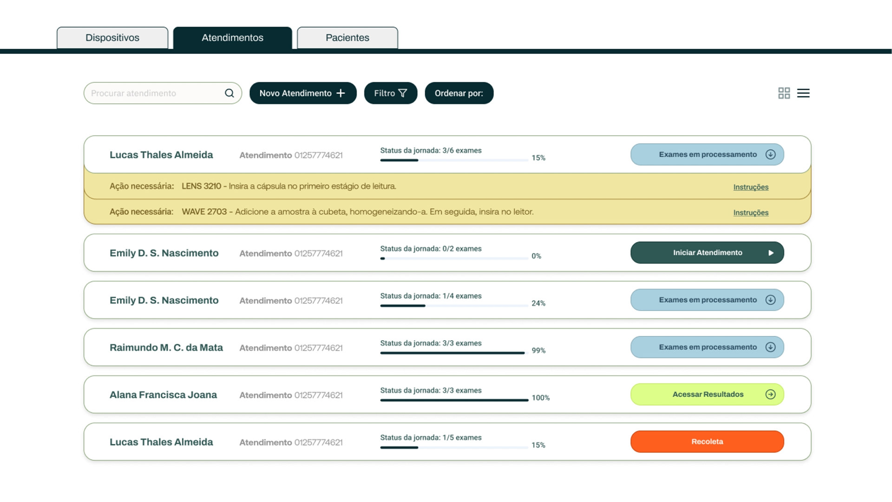Click download icon on first Lucas row

click(770, 154)
